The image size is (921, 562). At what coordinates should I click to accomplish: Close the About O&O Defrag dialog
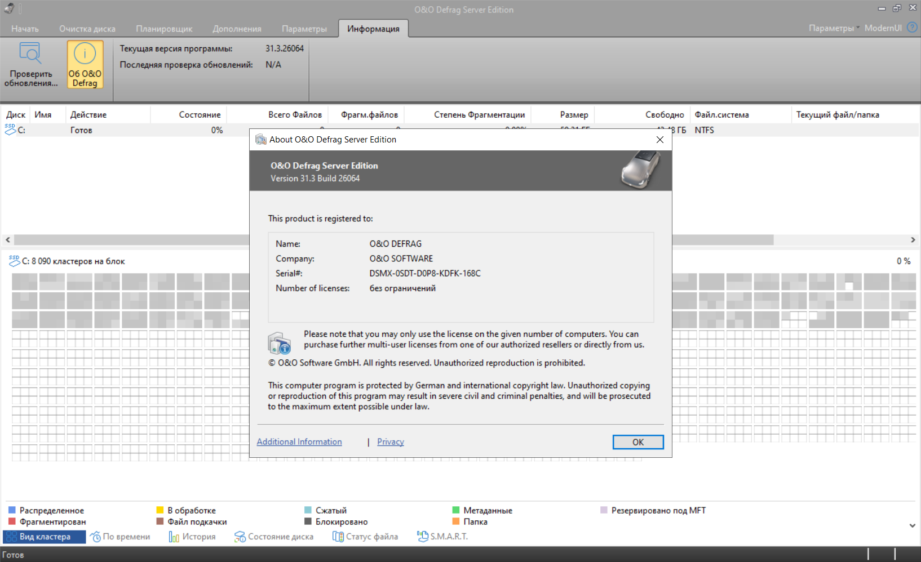(x=660, y=139)
